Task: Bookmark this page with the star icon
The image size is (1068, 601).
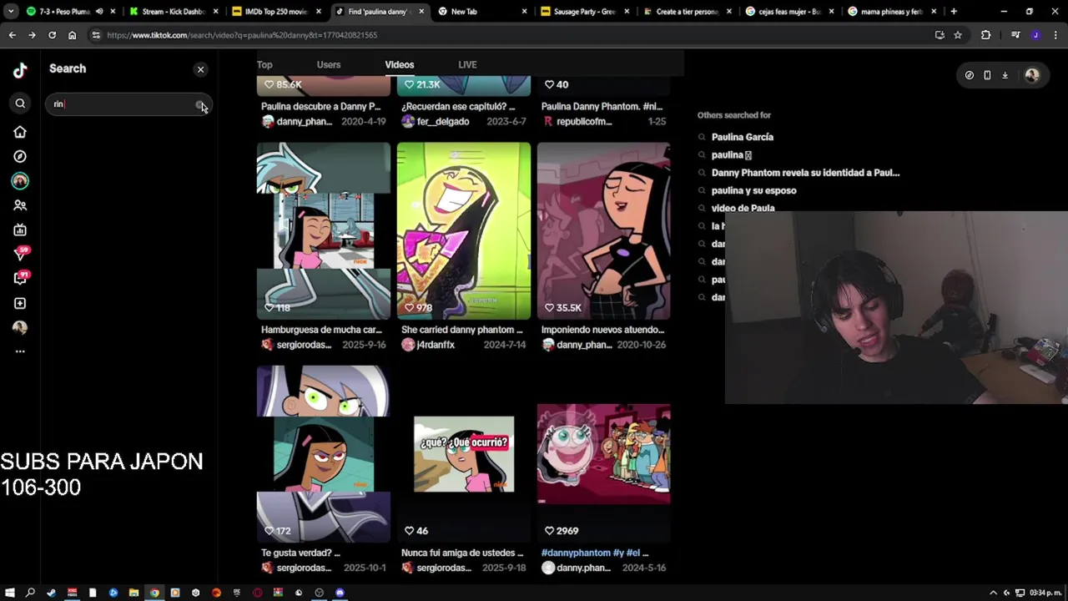Action: point(958,35)
